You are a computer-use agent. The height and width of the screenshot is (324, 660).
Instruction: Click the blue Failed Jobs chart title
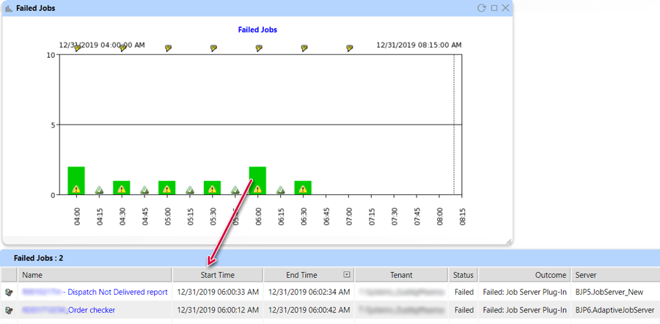click(x=257, y=29)
